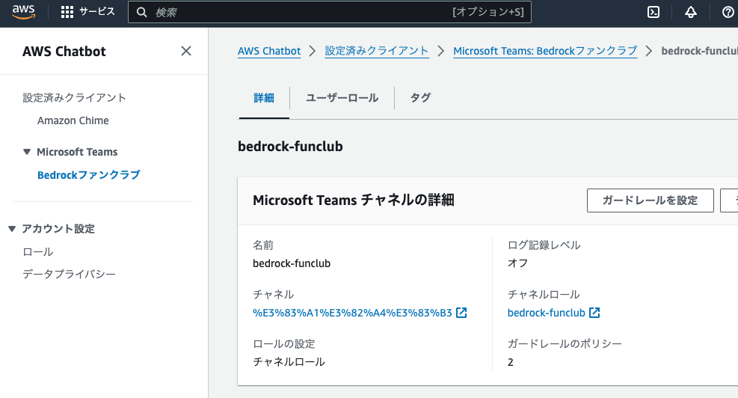Click the search magnifier icon

pyautogui.click(x=141, y=12)
